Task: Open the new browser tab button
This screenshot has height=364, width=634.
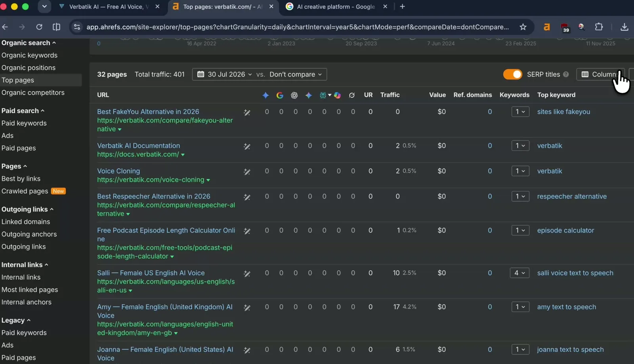Action: tap(402, 7)
